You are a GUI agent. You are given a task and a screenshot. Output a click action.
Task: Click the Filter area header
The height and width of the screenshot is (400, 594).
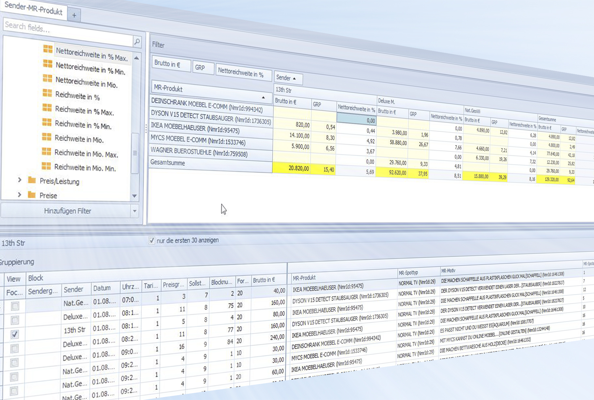159,45
